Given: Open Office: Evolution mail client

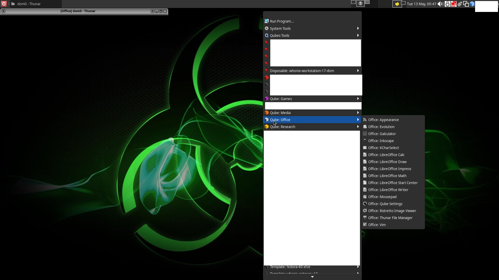Looking at the screenshot, I should click(x=382, y=127).
